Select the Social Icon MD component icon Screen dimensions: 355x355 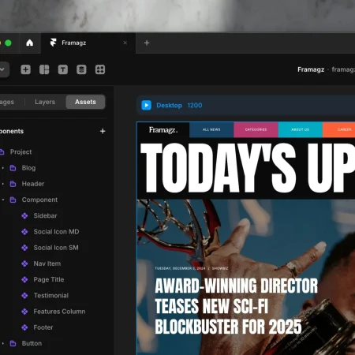(x=24, y=232)
